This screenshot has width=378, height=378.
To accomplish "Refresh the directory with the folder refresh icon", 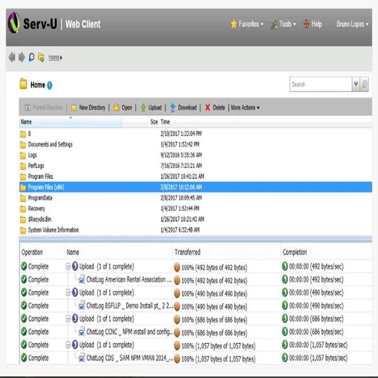I will click(41, 57).
